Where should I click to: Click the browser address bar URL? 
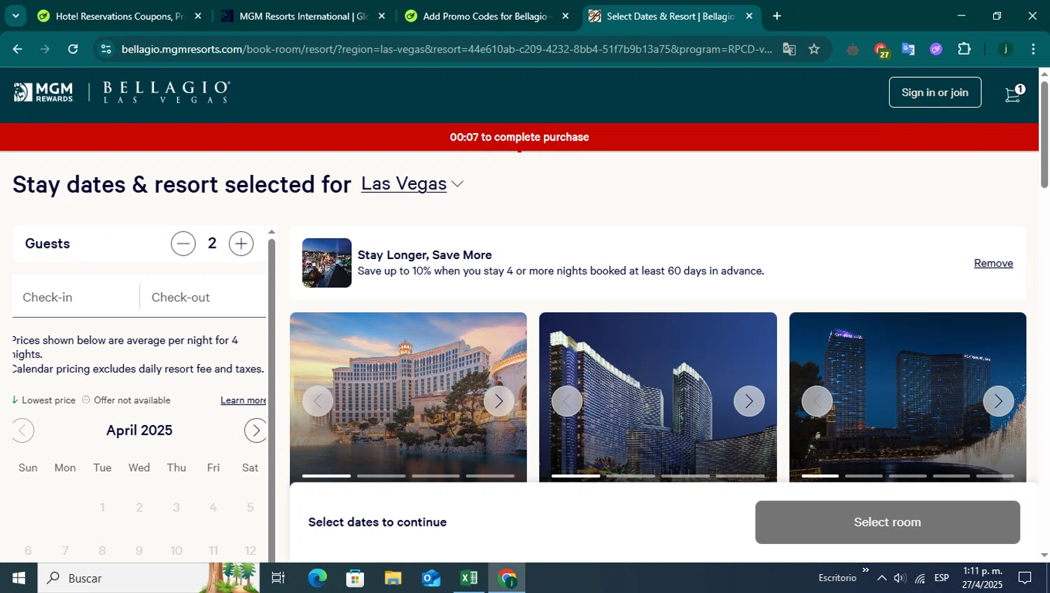[446, 49]
